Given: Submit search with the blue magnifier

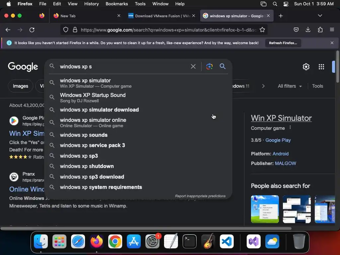Looking at the screenshot, I should tap(222, 66).
